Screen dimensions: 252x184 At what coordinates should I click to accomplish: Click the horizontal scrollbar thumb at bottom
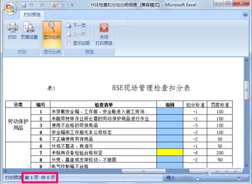144,171
